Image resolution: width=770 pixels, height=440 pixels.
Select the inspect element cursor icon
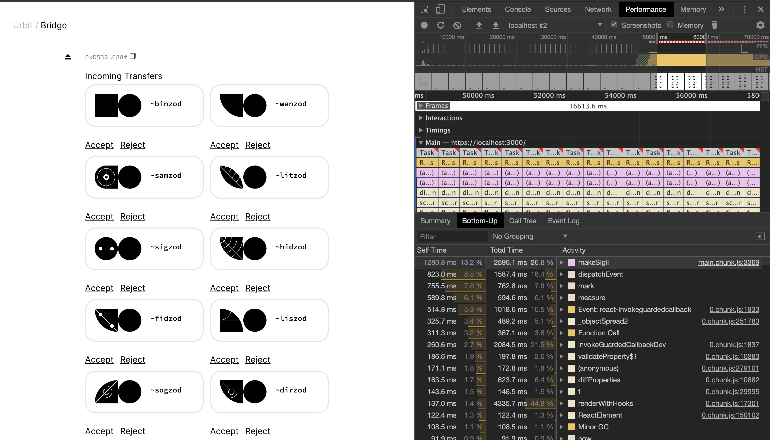(x=425, y=9)
